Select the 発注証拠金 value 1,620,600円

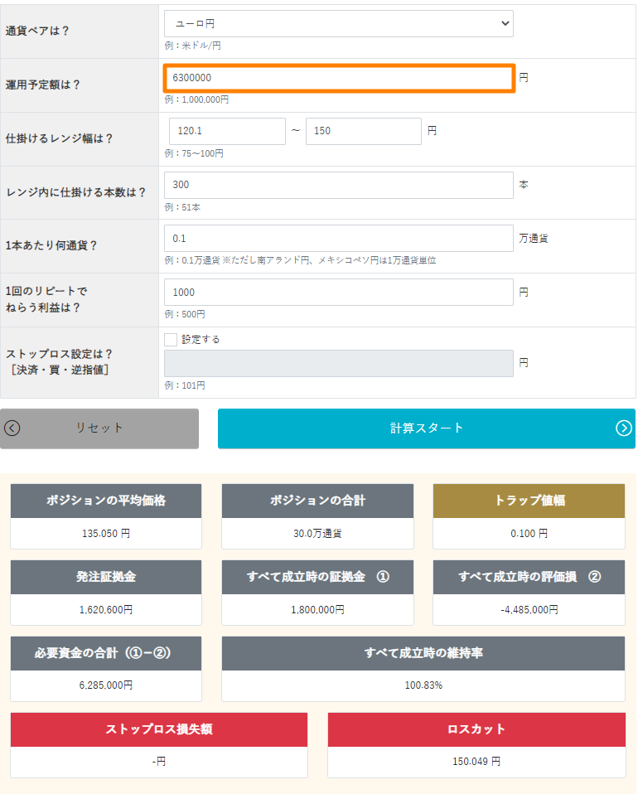[x=106, y=610]
